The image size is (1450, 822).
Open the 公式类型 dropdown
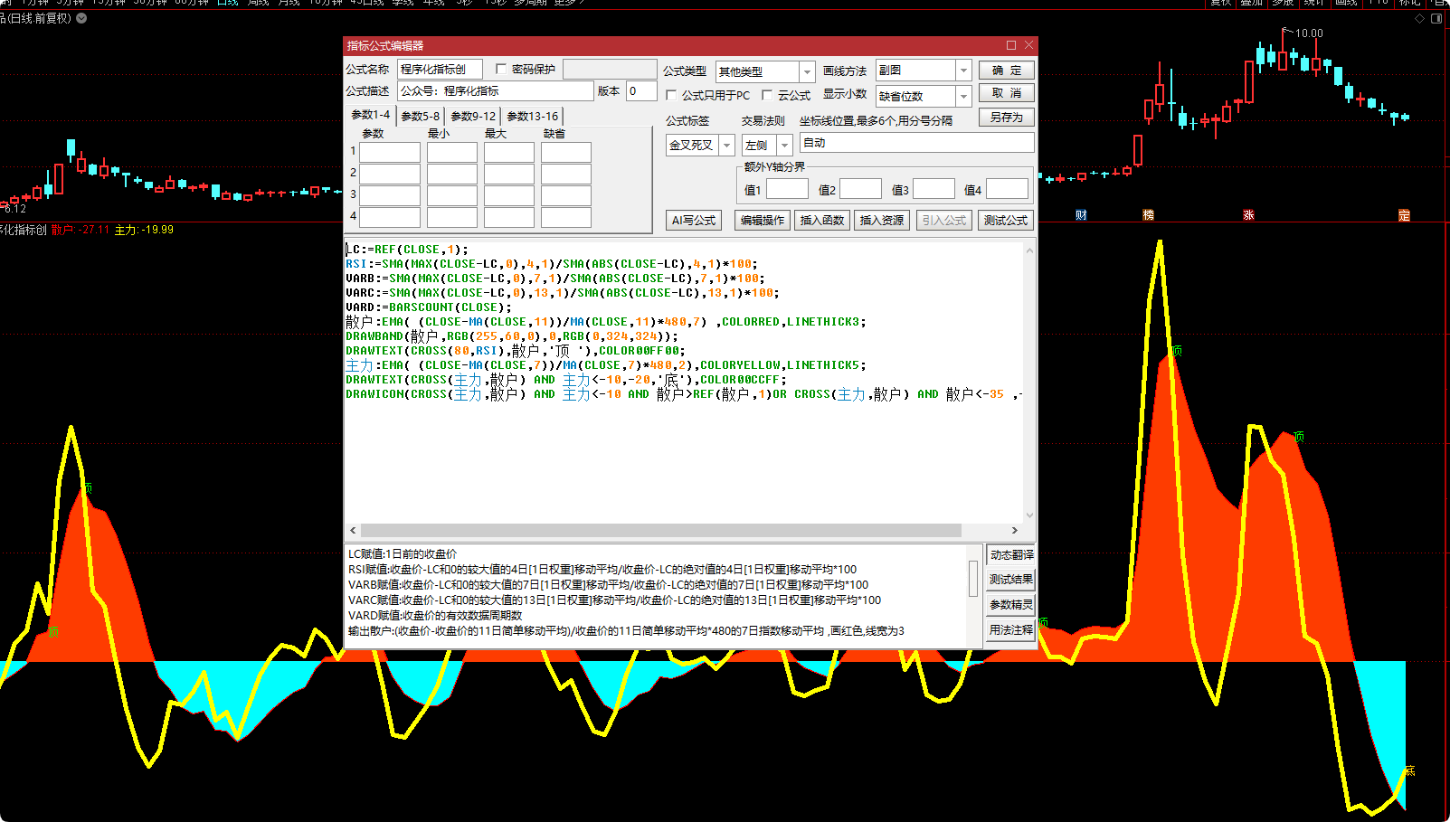tap(807, 71)
